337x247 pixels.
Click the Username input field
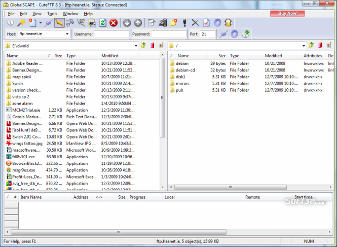tap(111, 34)
